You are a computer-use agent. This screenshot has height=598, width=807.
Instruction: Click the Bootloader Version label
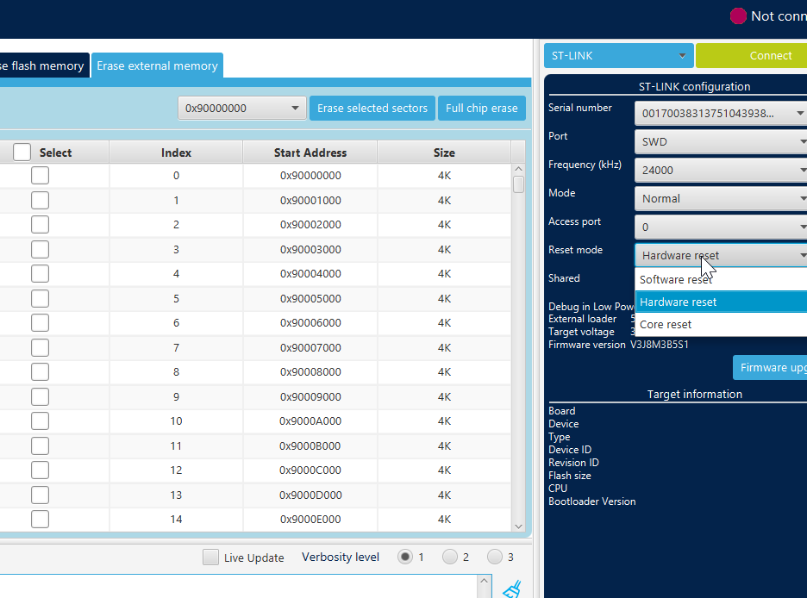(591, 501)
